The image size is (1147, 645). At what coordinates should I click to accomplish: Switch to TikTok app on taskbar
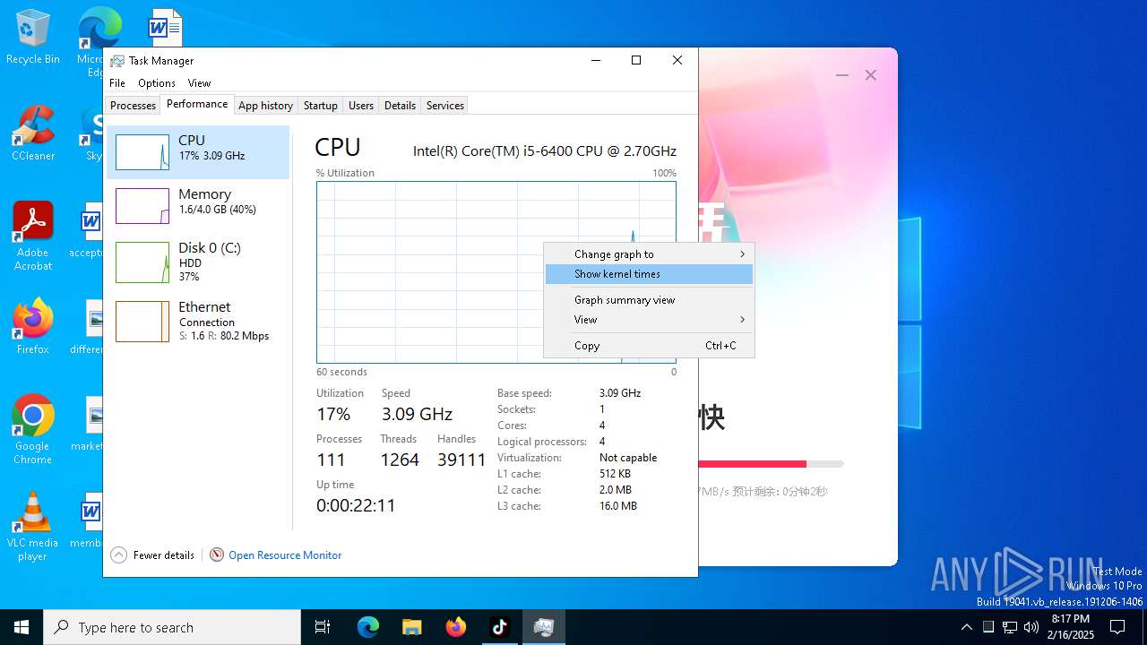(x=500, y=627)
